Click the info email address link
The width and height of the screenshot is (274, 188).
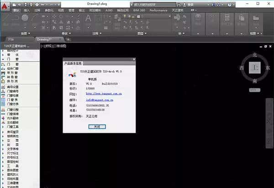coord(100,99)
